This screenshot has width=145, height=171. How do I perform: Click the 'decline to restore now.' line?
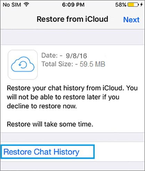(42, 106)
